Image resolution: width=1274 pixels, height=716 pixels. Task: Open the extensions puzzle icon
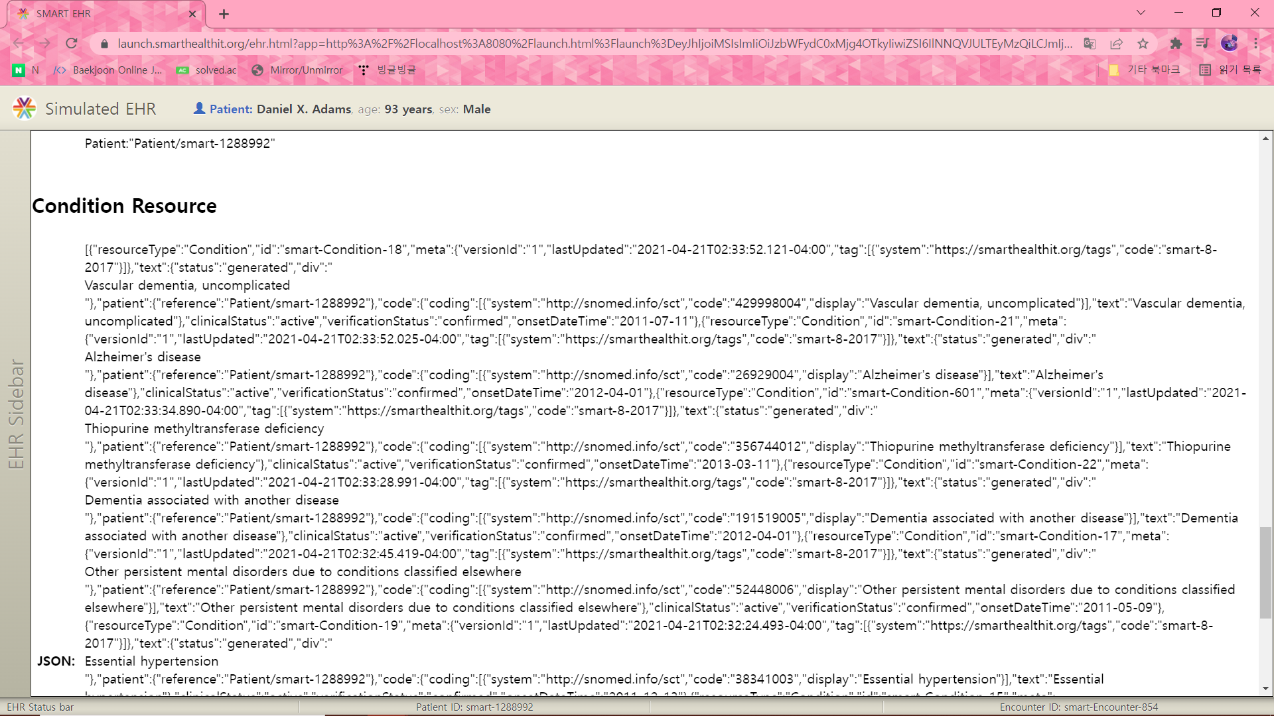[1176, 44]
